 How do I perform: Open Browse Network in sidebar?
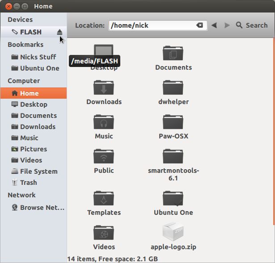coord(34,208)
